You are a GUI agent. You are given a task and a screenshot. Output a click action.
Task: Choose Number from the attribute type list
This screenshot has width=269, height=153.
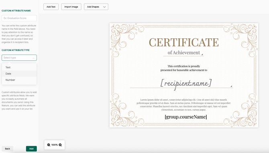pyautogui.click(x=19, y=80)
